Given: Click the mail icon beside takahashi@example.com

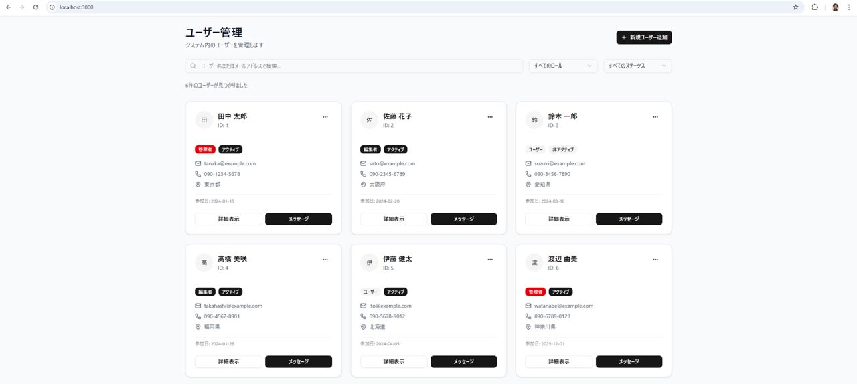Looking at the screenshot, I should pos(198,306).
